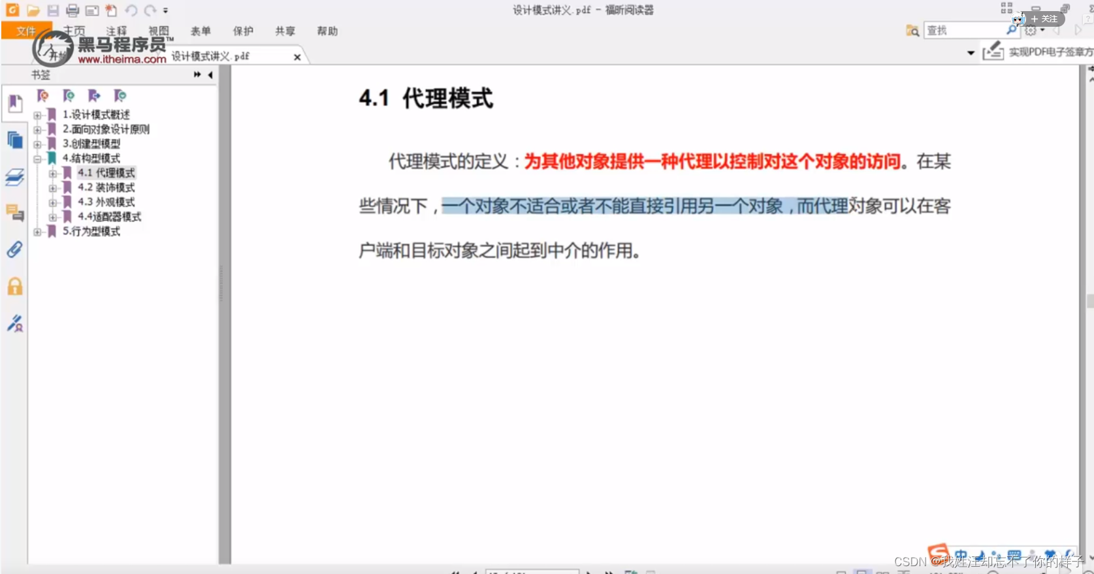Open the 文件 menu
1094x574 pixels.
[26, 31]
